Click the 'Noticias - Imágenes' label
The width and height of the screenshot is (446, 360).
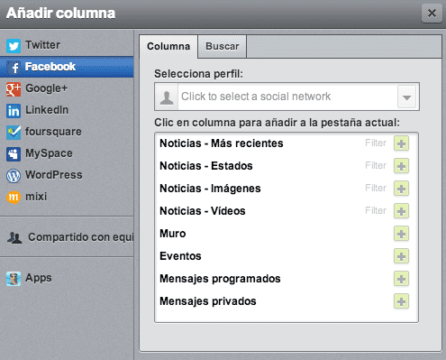210,189
